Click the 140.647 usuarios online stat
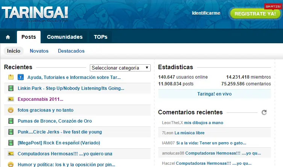This screenshot has height=167, width=283. [183, 77]
